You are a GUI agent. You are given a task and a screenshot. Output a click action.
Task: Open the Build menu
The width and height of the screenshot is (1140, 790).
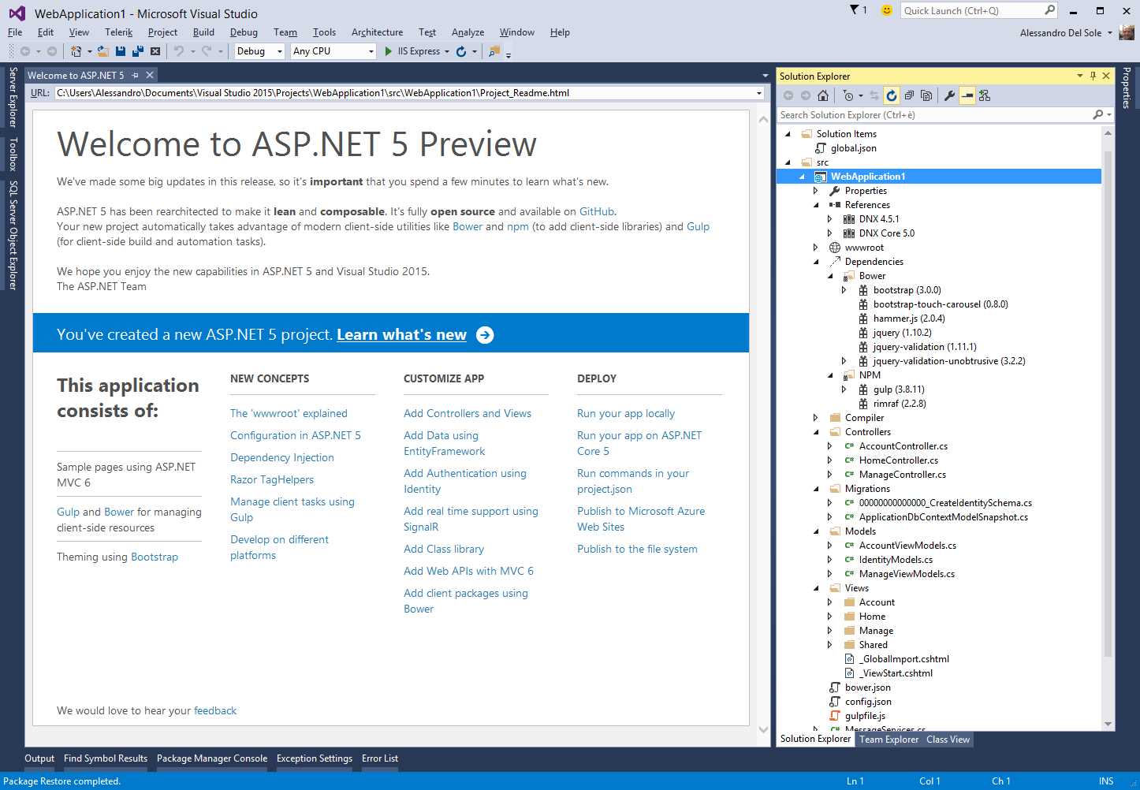pos(203,32)
